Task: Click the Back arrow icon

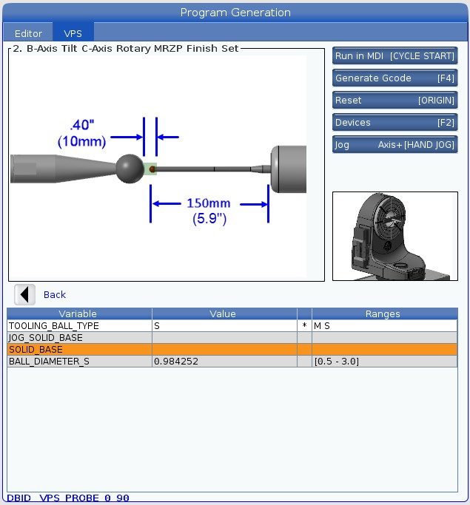Action: [25, 294]
